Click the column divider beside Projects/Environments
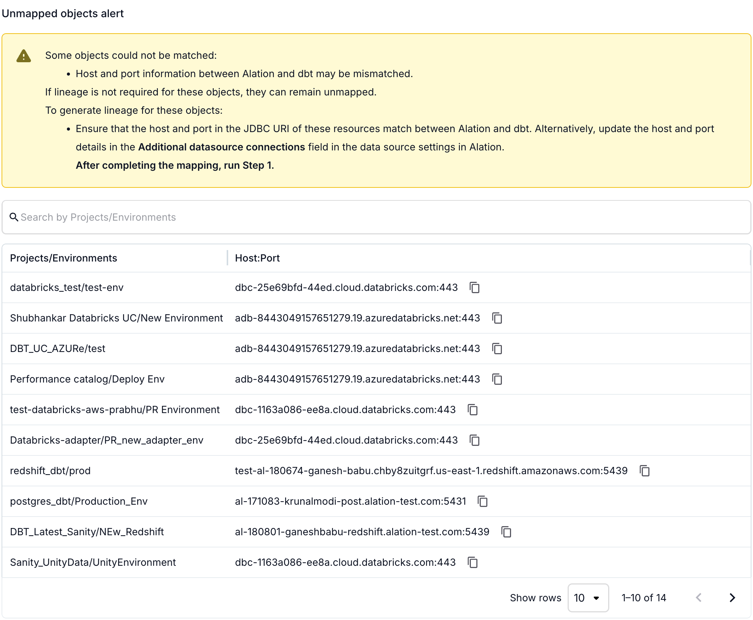Screen dimensions: 753x620 [227, 258]
